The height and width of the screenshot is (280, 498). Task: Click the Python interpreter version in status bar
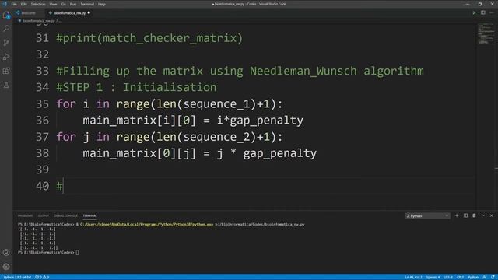[17, 277]
